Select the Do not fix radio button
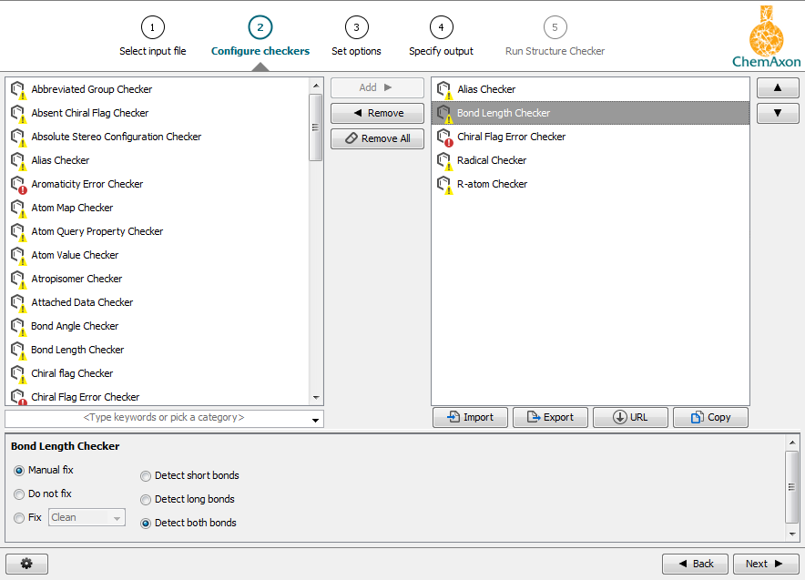The width and height of the screenshot is (805, 580). [x=19, y=494]
